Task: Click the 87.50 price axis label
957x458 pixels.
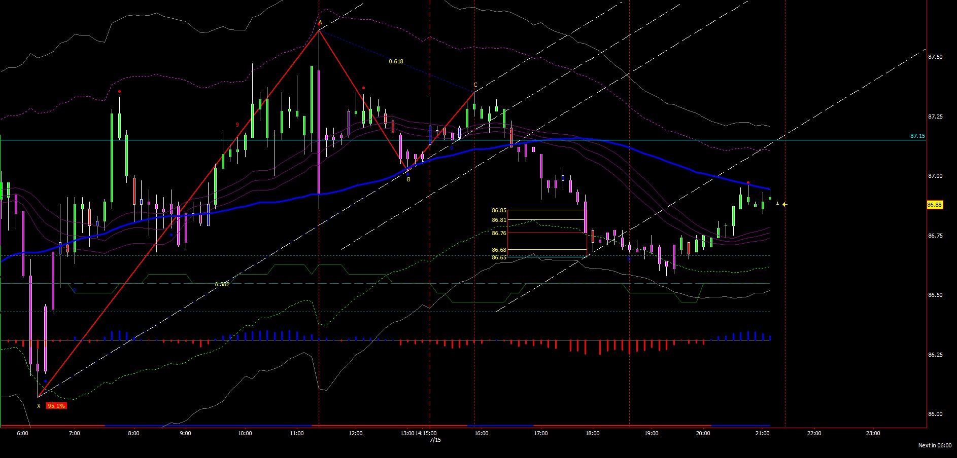Action: coord(935,57)
